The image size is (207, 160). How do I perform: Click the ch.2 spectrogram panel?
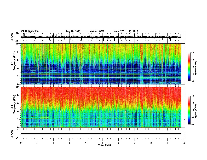tap(101, 107)
